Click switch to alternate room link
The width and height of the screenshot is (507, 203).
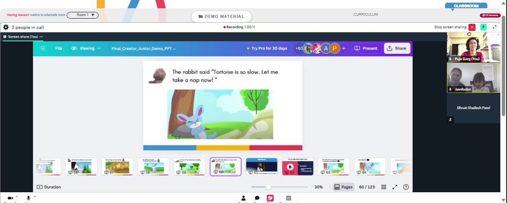point(48,15)
